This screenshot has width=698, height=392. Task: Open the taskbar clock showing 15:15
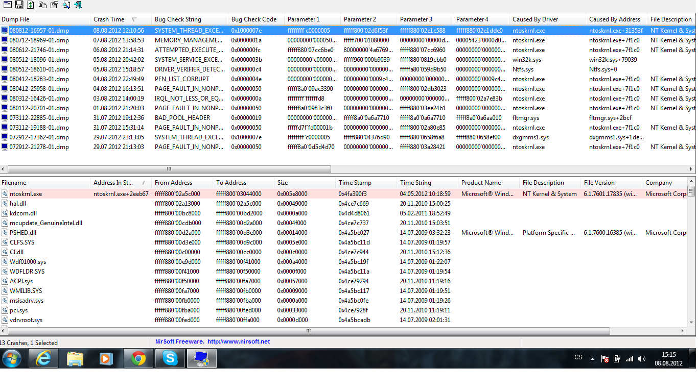click(668, 359)
